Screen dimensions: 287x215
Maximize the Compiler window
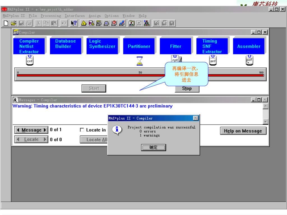[259, 32]
